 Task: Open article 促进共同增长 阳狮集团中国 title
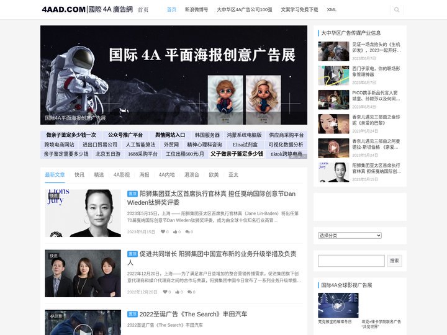point(212,258)
